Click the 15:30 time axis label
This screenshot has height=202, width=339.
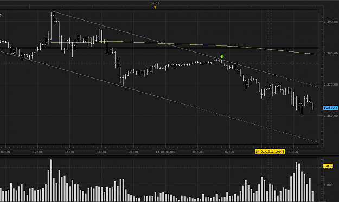[x=69, y=152]
